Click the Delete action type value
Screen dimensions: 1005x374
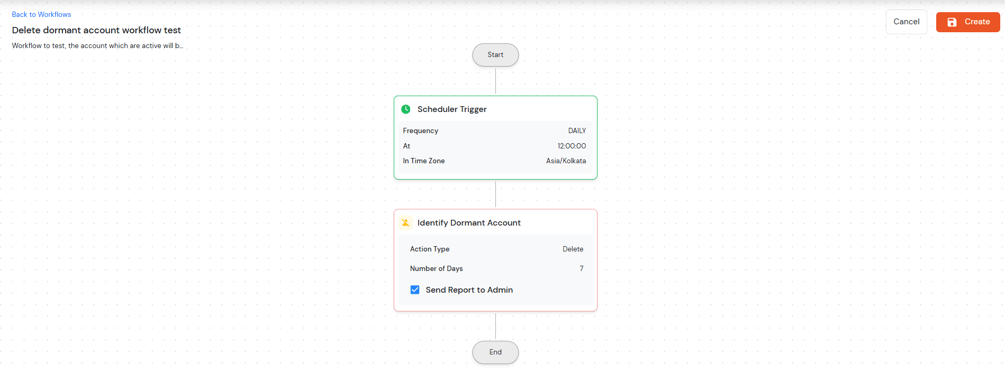573,249
